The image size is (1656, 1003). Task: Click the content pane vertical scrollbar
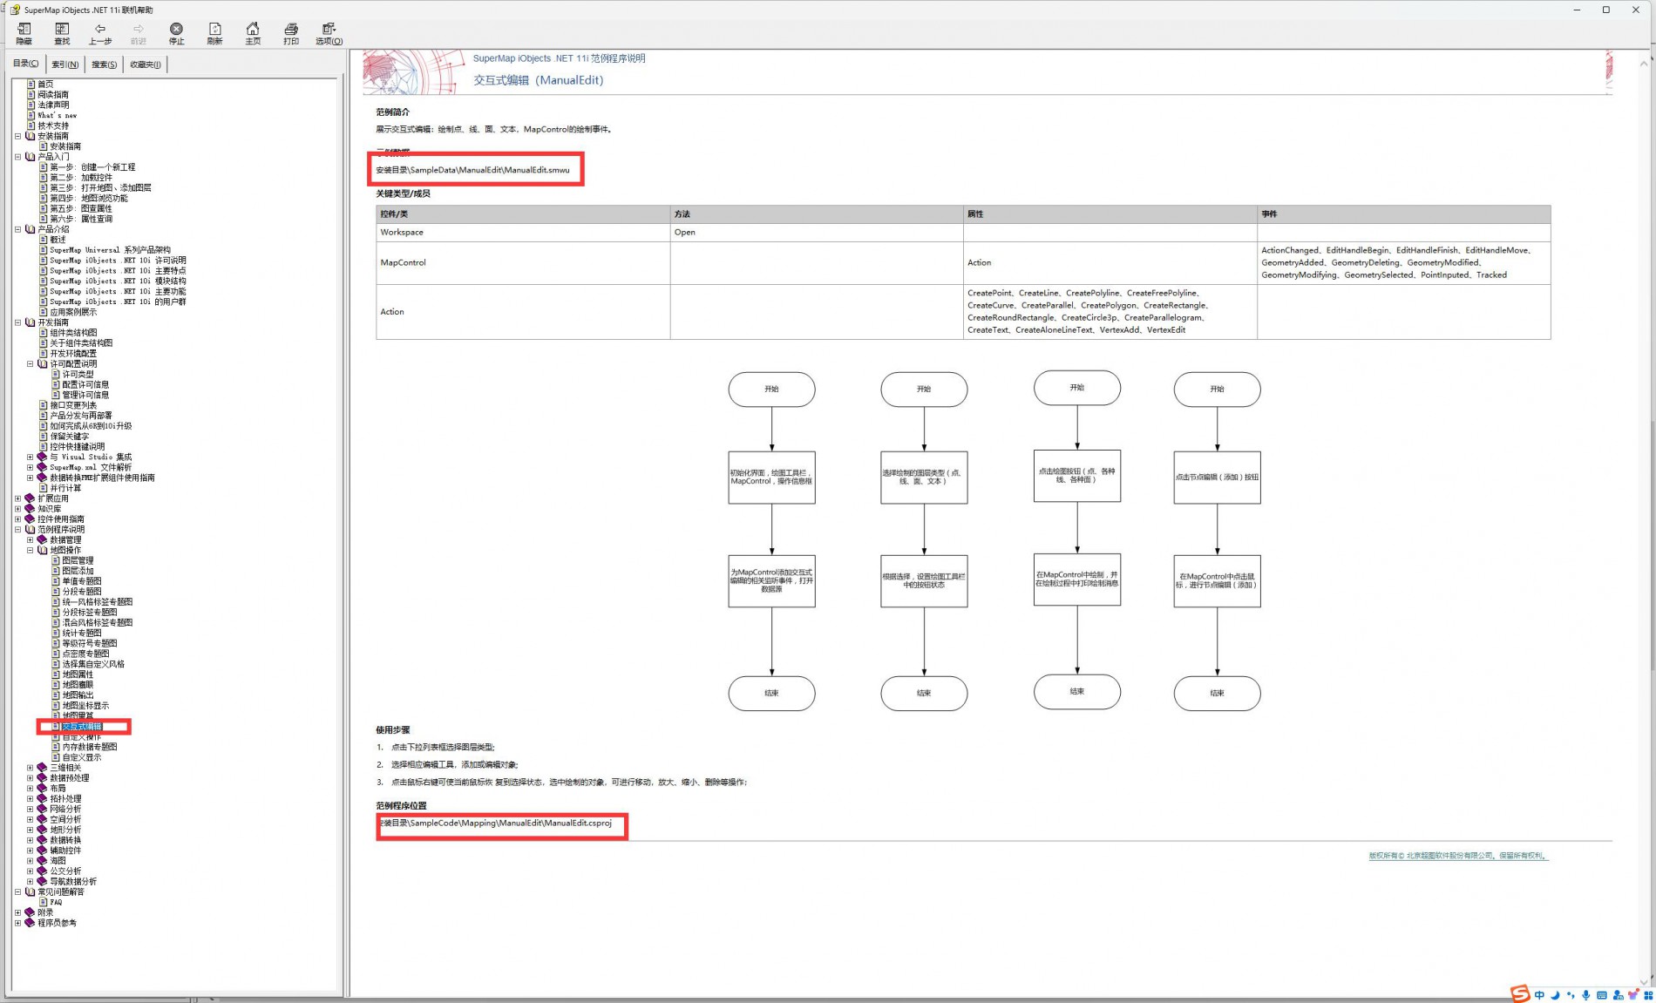pos(1645,523)
